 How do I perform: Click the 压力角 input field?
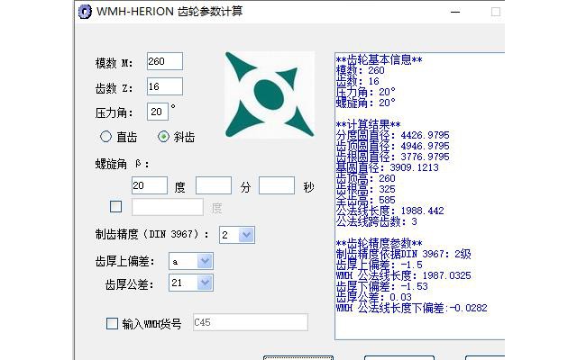[x=158, y=112]
